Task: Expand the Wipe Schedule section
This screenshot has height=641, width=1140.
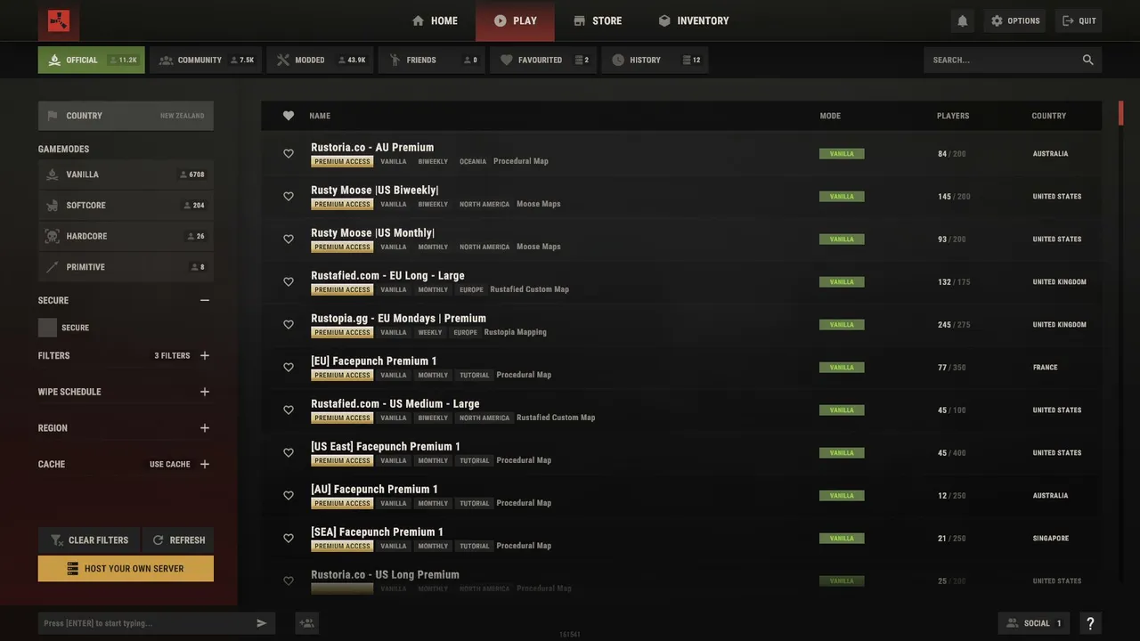Action: pos(205,392)
